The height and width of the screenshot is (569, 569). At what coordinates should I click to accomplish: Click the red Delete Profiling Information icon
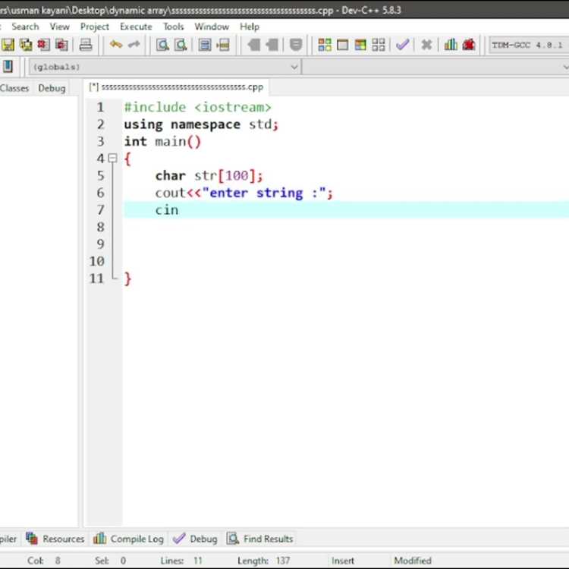click(469, 45)
